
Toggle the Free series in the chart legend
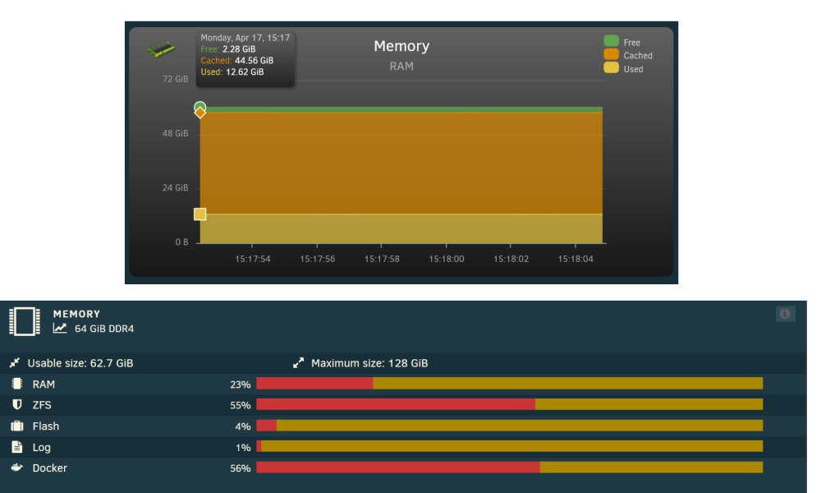pos(611,41)
